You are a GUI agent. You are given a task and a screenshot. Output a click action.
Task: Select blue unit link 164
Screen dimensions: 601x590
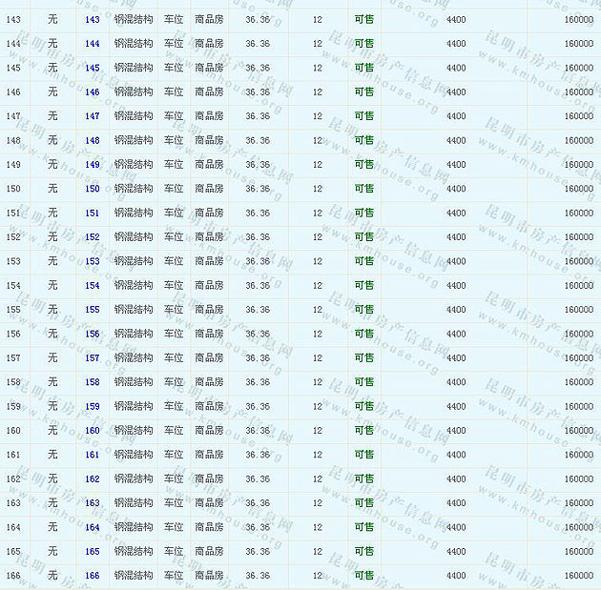coord(92,527)
